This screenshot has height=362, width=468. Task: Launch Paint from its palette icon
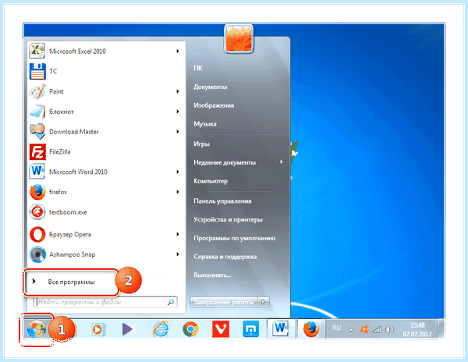pos(37,91)
